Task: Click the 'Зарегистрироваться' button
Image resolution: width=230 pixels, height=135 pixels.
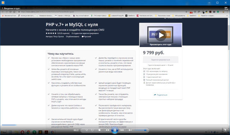Action: point(161,60)
